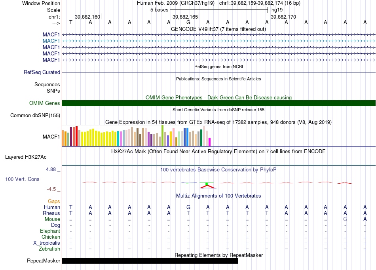Image resolution: width=376 pixels, height=270 pixels.
Task: Click the ---> sequence direction arrow label
Action: pyautogui.click(x=56, y=23)
